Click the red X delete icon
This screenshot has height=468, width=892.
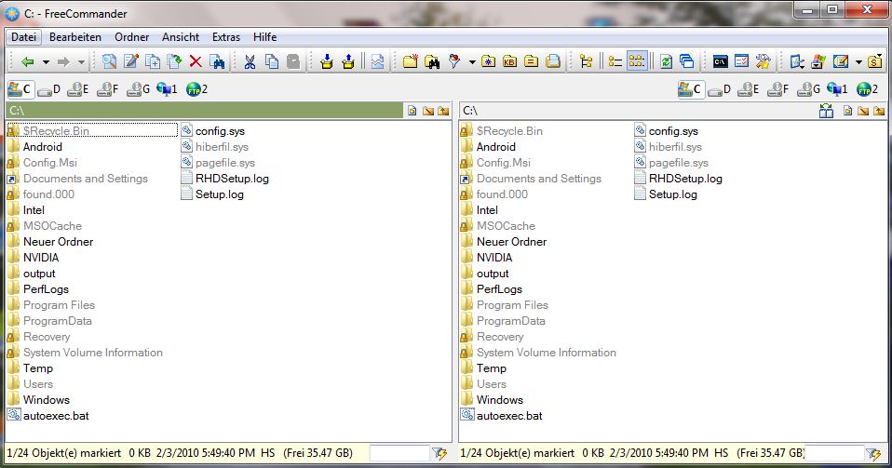(x=196, y=61)
